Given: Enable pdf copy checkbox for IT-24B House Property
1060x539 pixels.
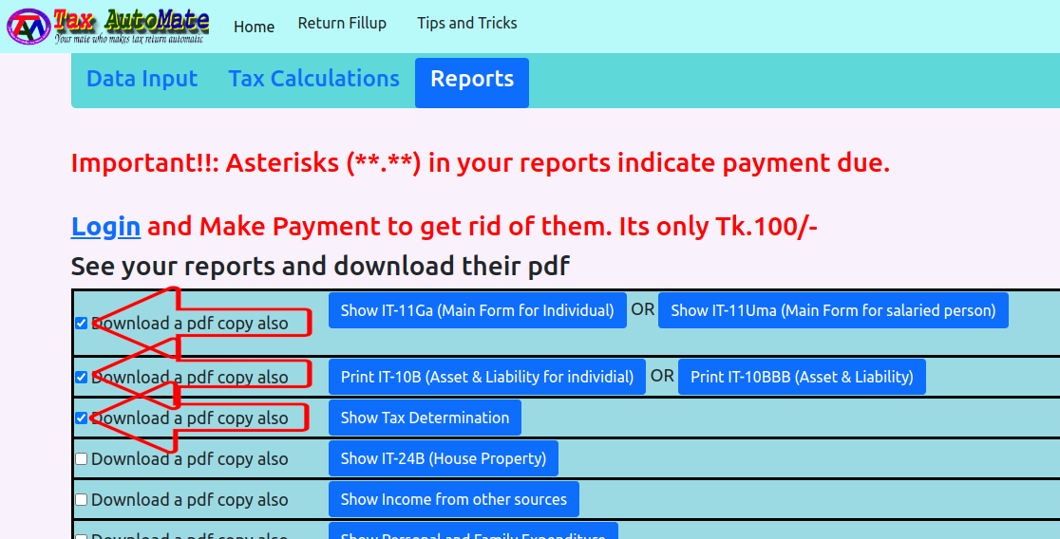Looking at the screenshot, I should [x=82, y=459].
